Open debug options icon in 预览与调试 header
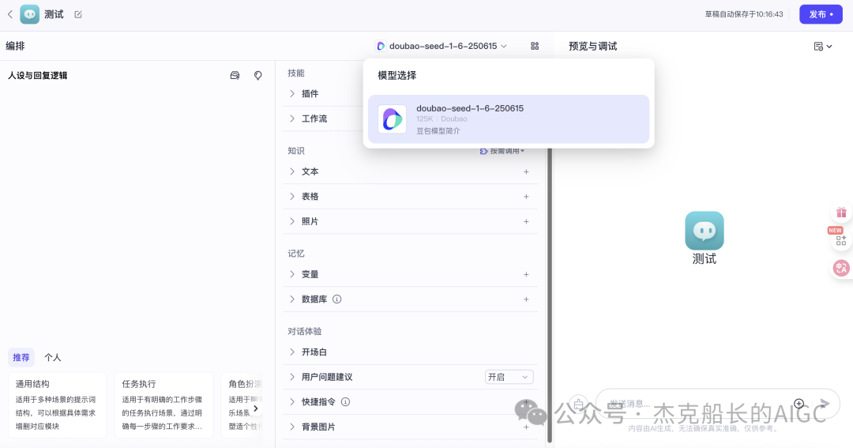The height and width of the screenshot is (448, 853). (822, 47)
